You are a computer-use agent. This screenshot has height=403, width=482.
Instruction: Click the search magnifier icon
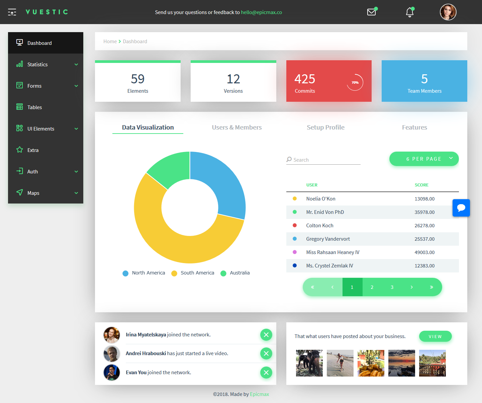click(x=289, y=160)
